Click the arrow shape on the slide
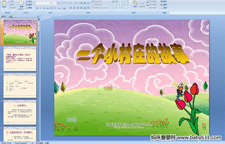 click(72, 120)
